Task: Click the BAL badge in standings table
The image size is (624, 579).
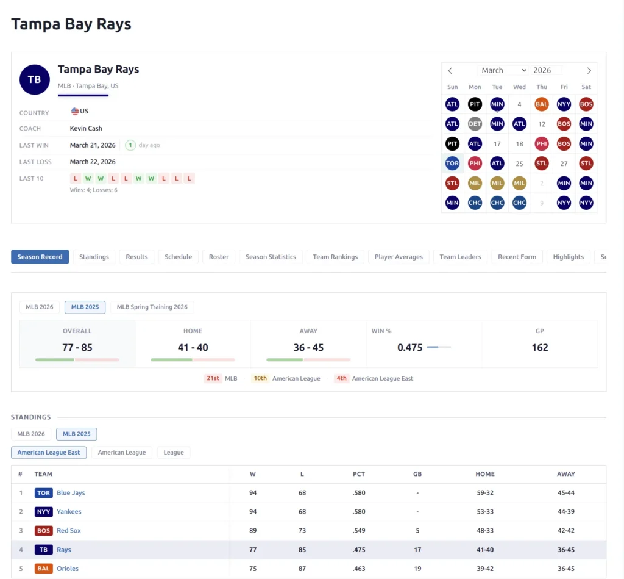Action: [x=43, y=569]
